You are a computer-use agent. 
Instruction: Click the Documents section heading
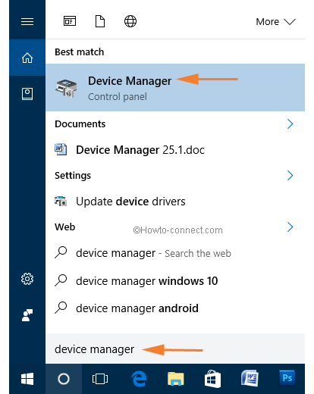point(80,124)
